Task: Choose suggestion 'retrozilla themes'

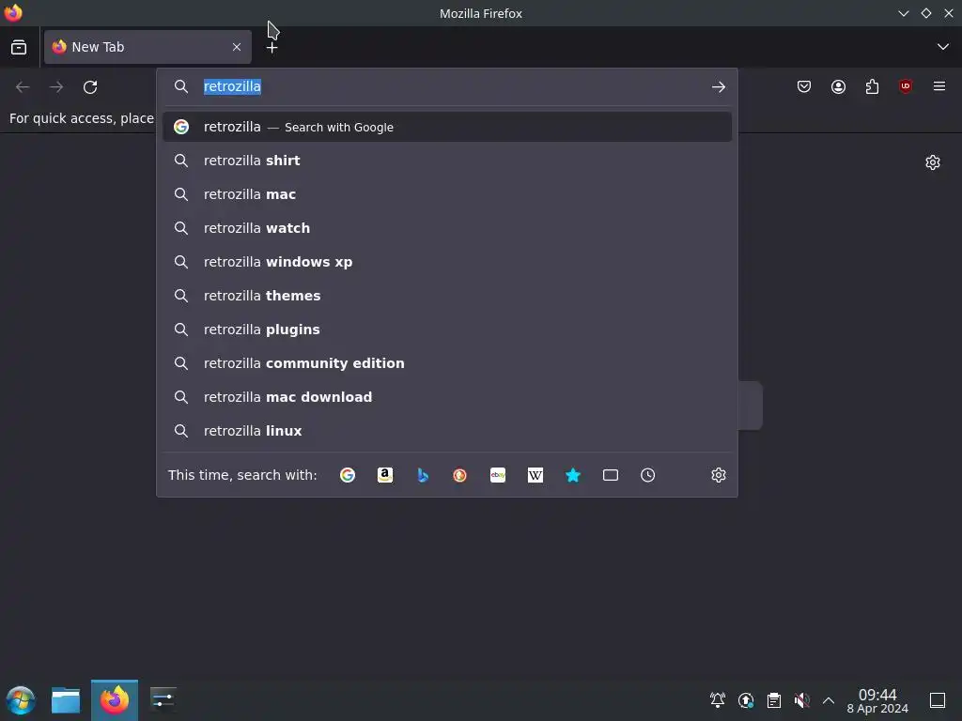Action: (446, 296)
